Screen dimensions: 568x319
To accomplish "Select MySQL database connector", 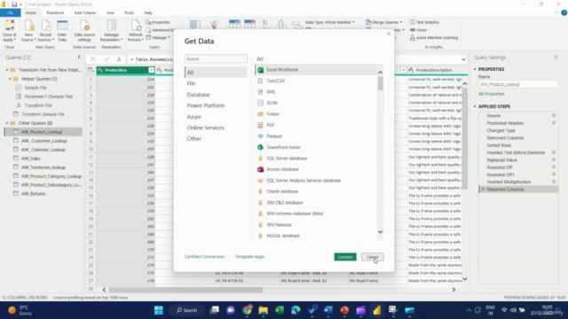I will click(x=283, y=236).
